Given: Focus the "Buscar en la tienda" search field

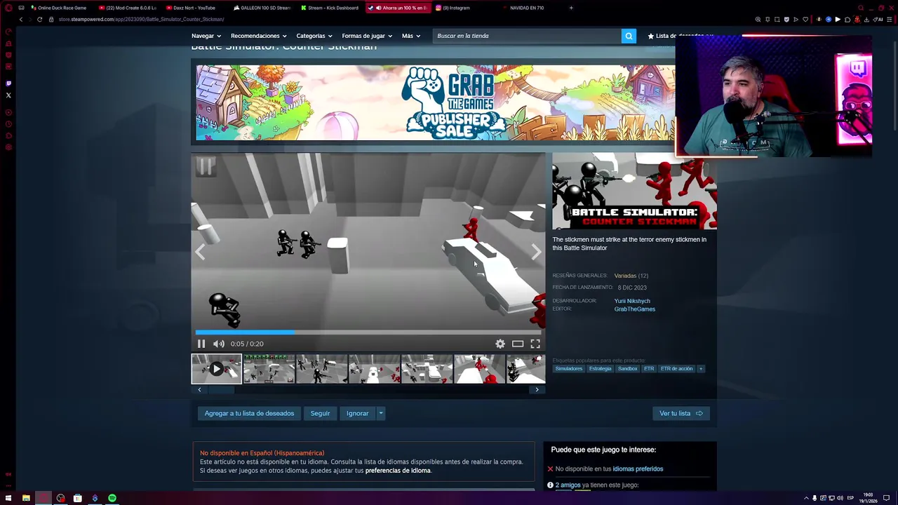Looking at the screenshot, I should 527,36.
